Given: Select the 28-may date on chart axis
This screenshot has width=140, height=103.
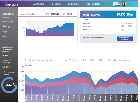Looking at the screenshot, I should [x=110, y=98].
